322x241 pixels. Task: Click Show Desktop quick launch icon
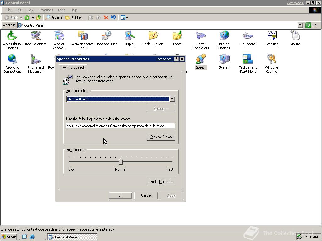tap(25, 237)
